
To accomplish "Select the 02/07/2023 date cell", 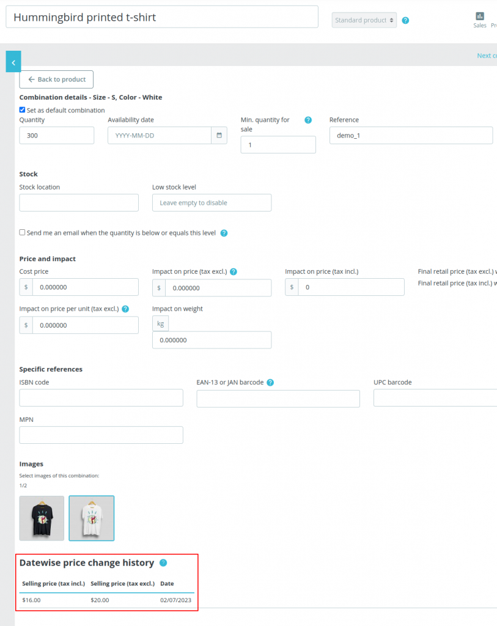I will [x=175, y=600].
